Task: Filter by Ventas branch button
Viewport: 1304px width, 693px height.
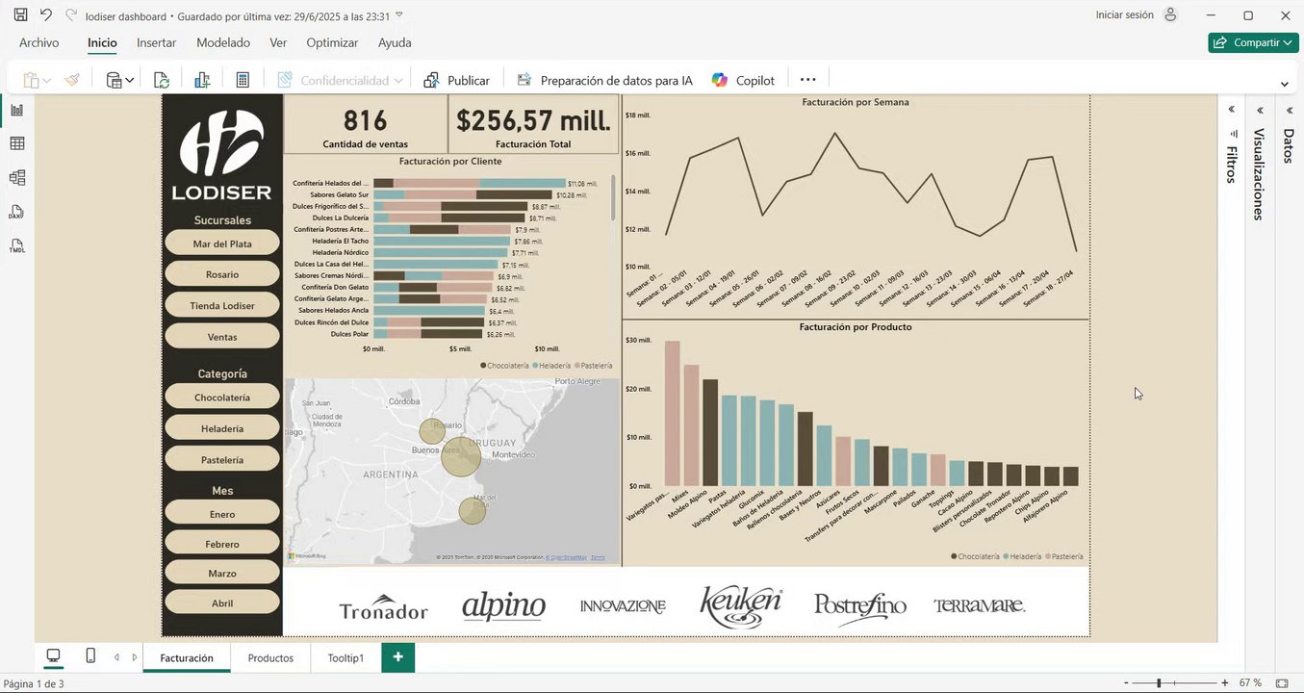Action: click(222, 337)
